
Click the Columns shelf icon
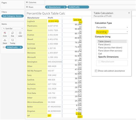coord(27,2)
